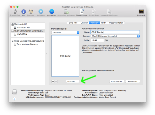Click the Kingston DataTraveler 2.0 Media description value
The width and height of the screenshot is (155, 115).
point(58,90)
